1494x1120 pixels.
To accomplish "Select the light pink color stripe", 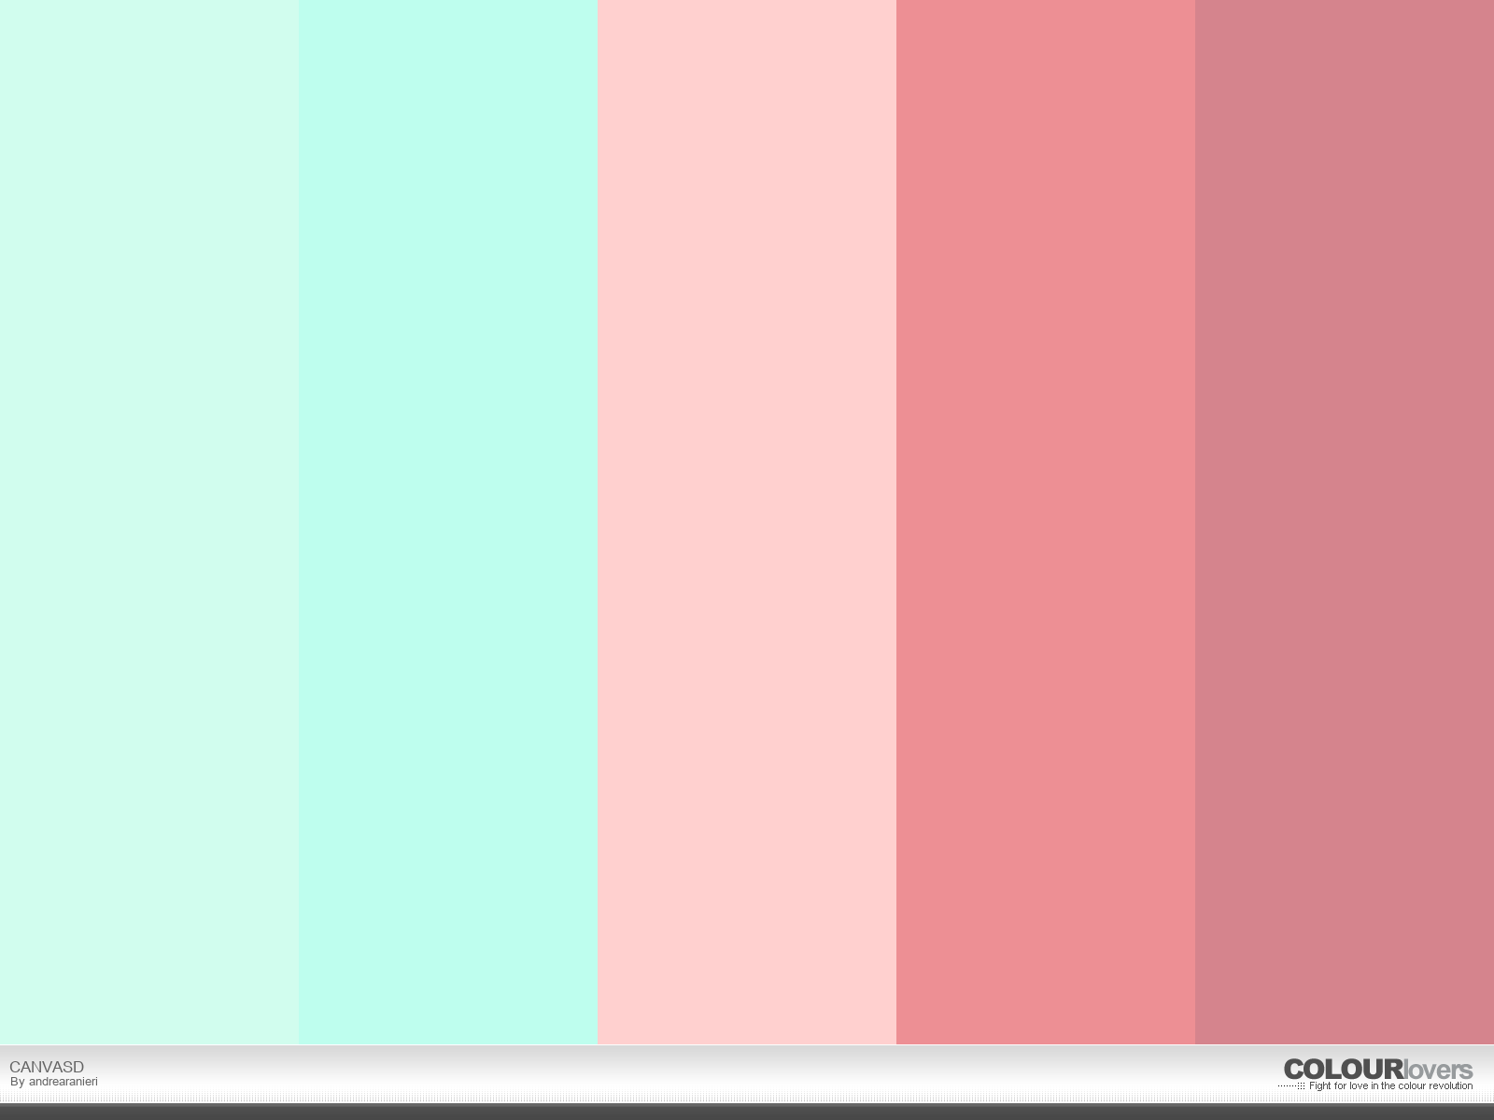I will click(x=747, y=522).
